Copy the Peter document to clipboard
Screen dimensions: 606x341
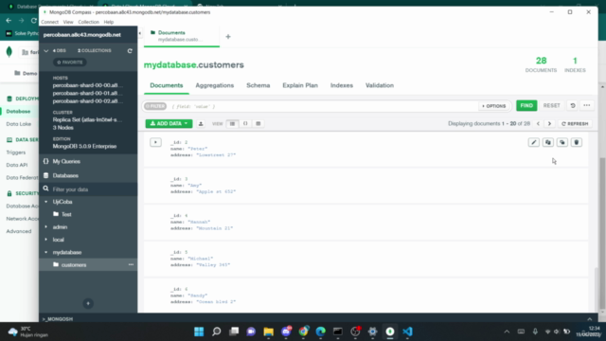[x=548, y=142]
